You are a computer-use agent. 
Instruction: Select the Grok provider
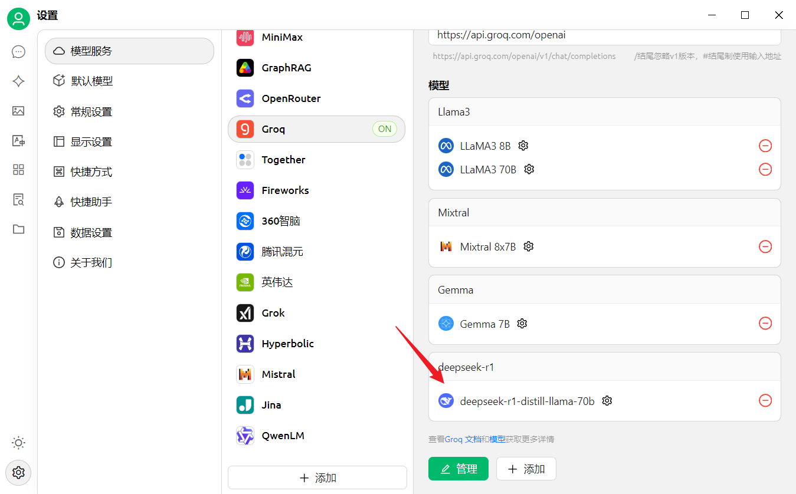click(x=316, y=313)
